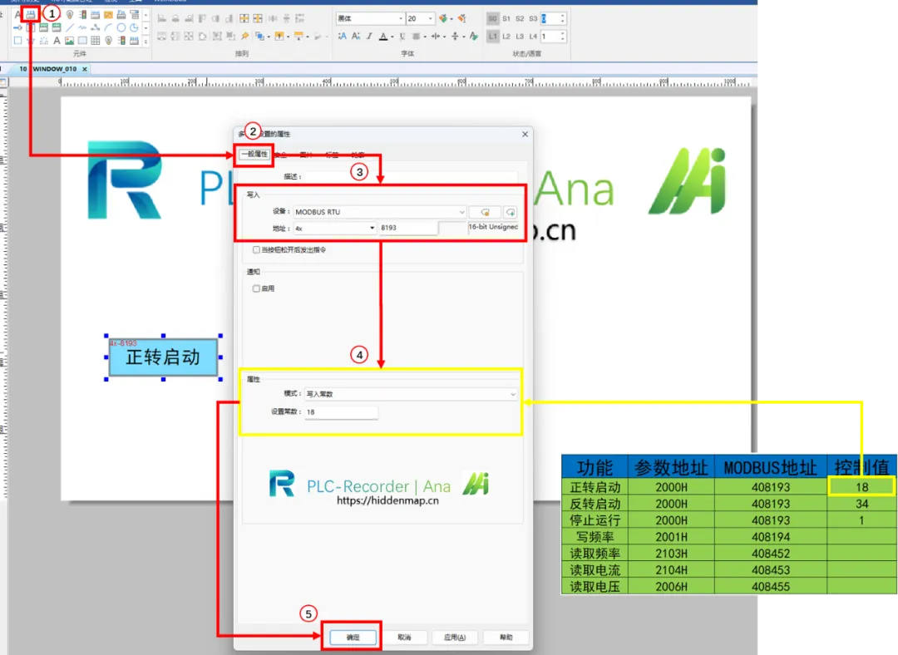
Task: Open the paint bucket color dropdown arrow
Action: [451, 19]
